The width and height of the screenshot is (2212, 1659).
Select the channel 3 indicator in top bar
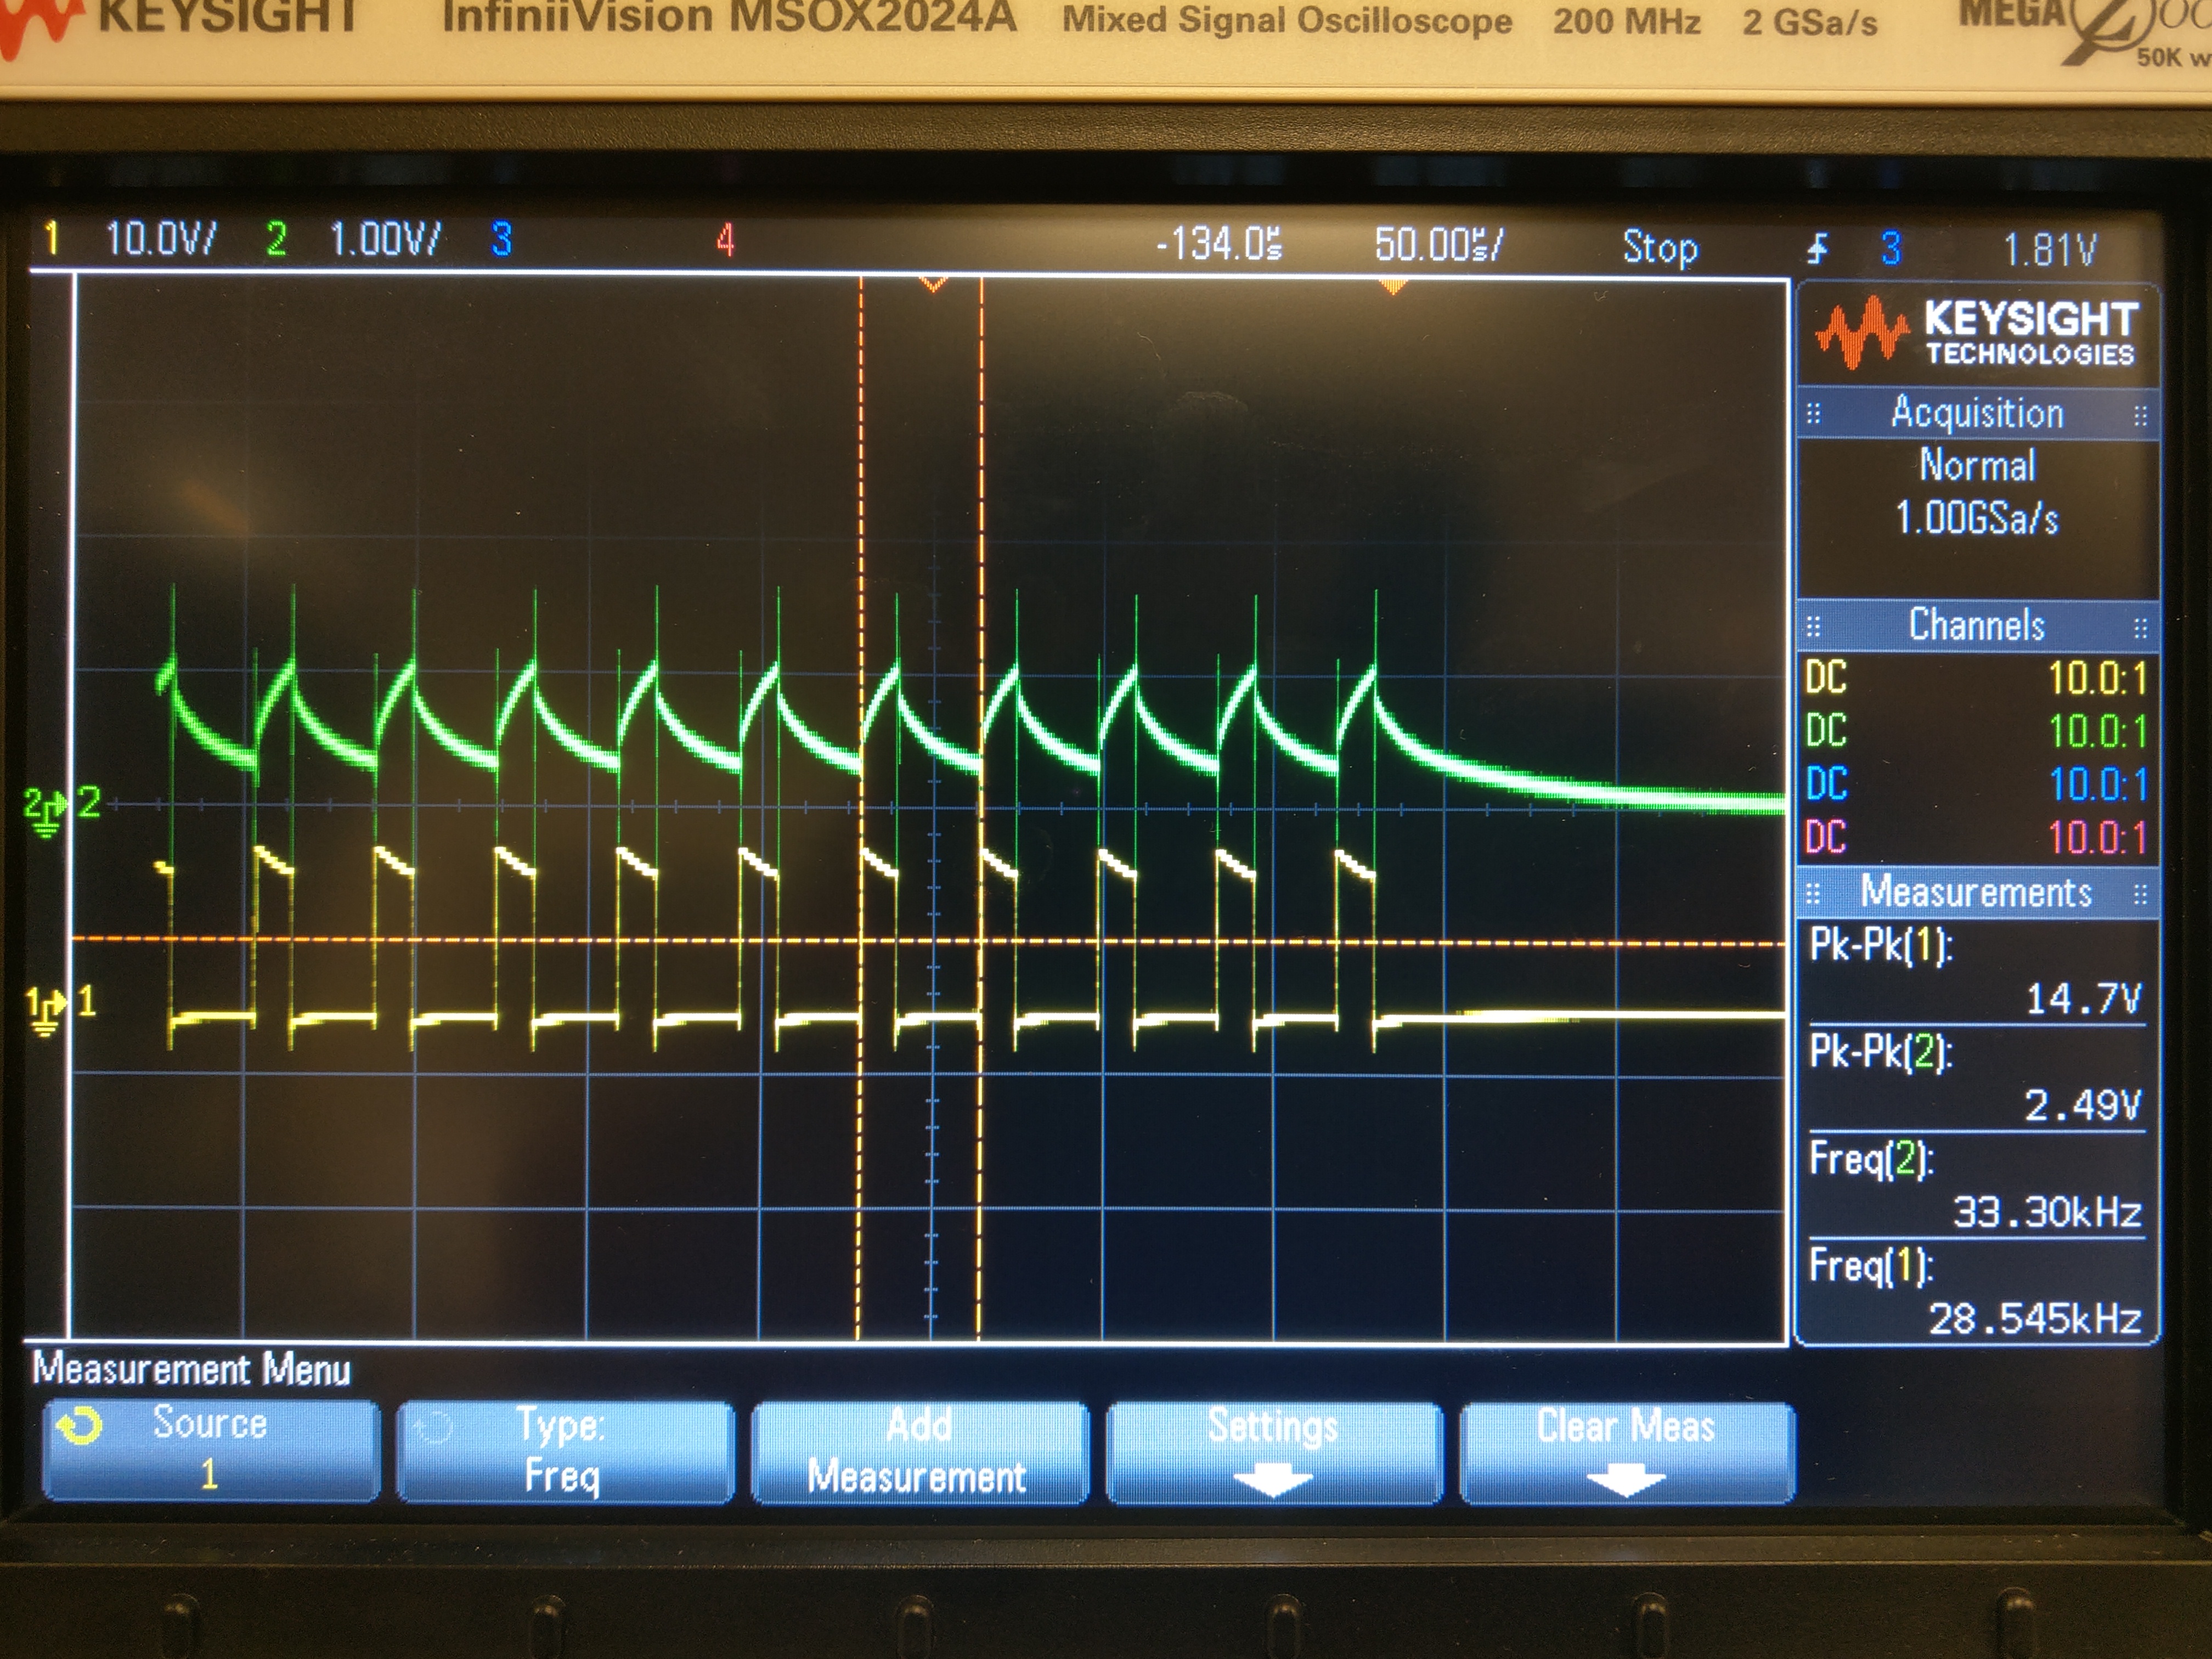pos(501,240)
